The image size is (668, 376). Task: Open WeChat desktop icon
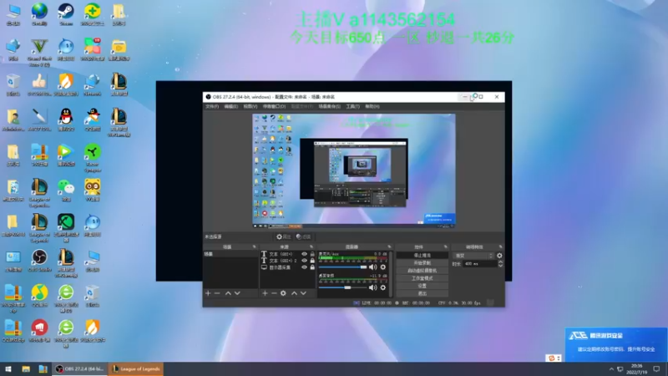(66, 191)
